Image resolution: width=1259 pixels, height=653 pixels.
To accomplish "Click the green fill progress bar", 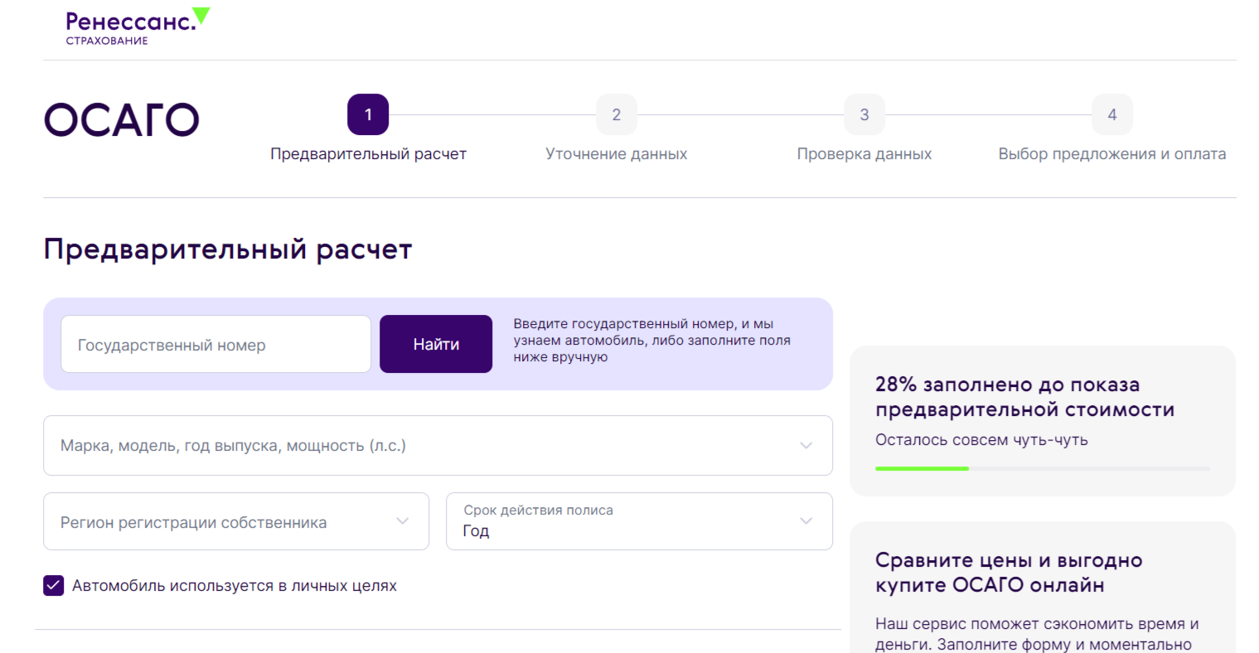I will (x=922, y=469).
